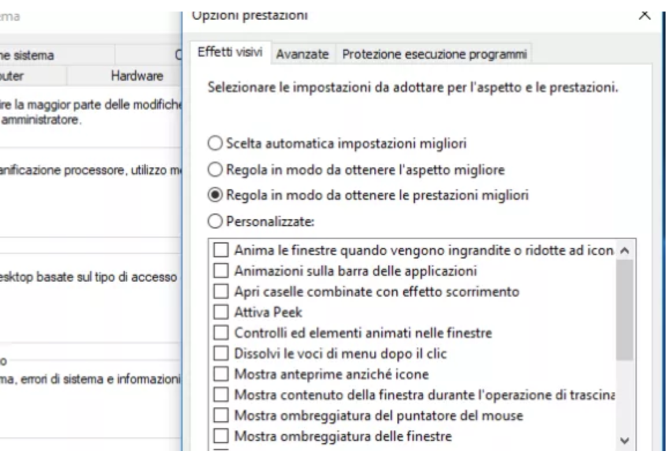
Task: Tick Mostra ombreggiatura delle finestre
Action: [221, 436]
